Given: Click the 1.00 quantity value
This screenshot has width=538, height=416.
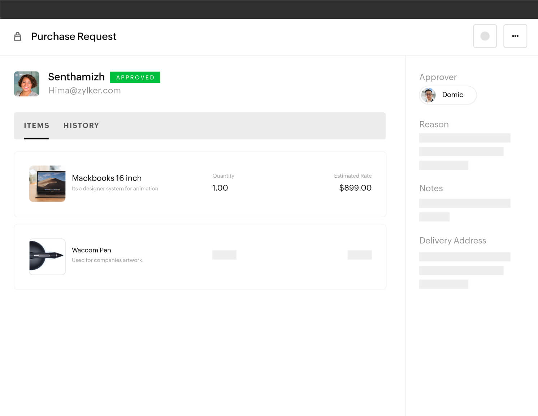Looking at the screenshot, I should point(220,188).
